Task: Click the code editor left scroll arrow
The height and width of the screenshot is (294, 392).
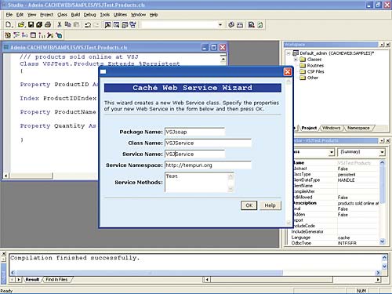Action: 5,176
